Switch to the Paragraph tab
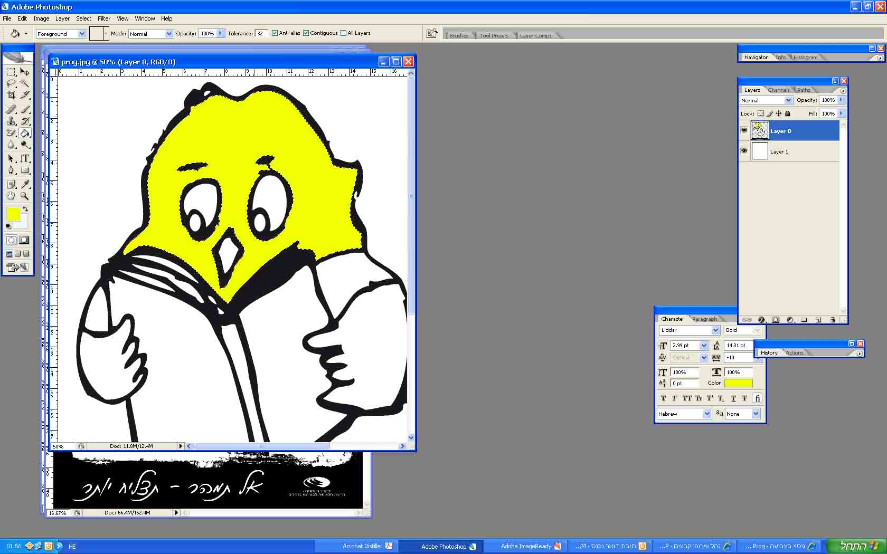 point(705,319)
